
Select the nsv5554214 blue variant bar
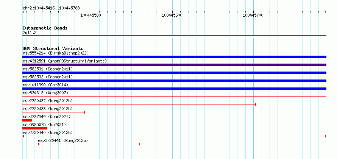click(x=174, y=57)
